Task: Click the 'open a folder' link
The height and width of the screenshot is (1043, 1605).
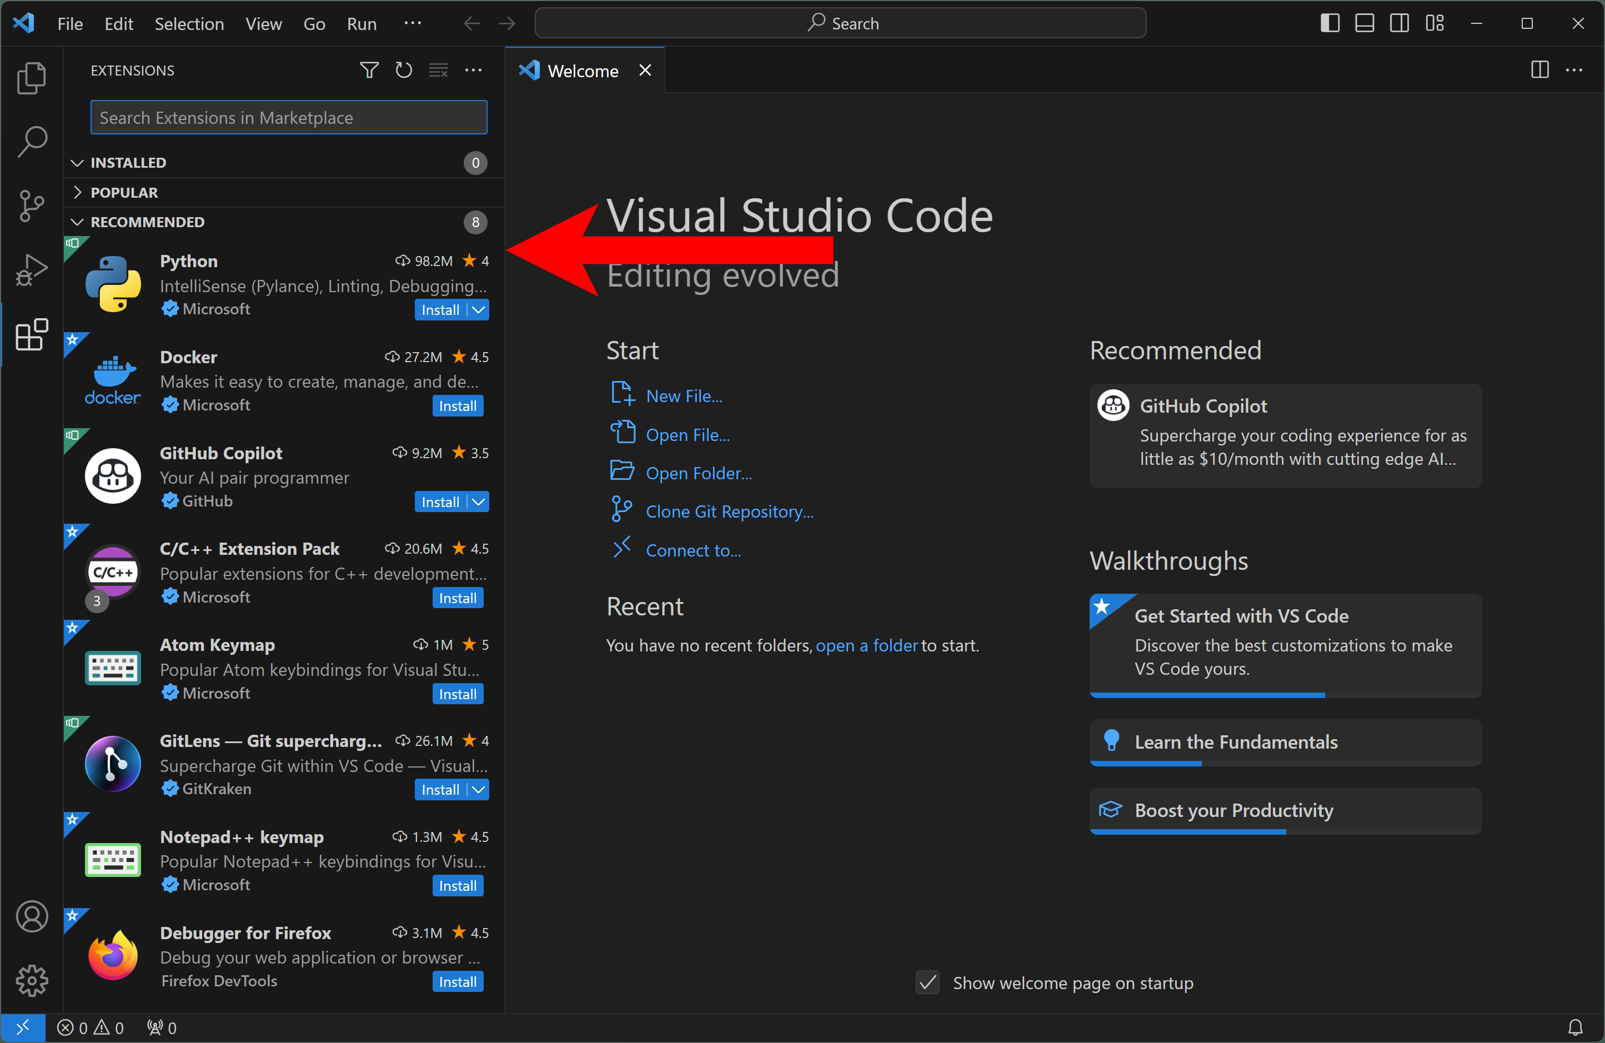Action: 866,645
